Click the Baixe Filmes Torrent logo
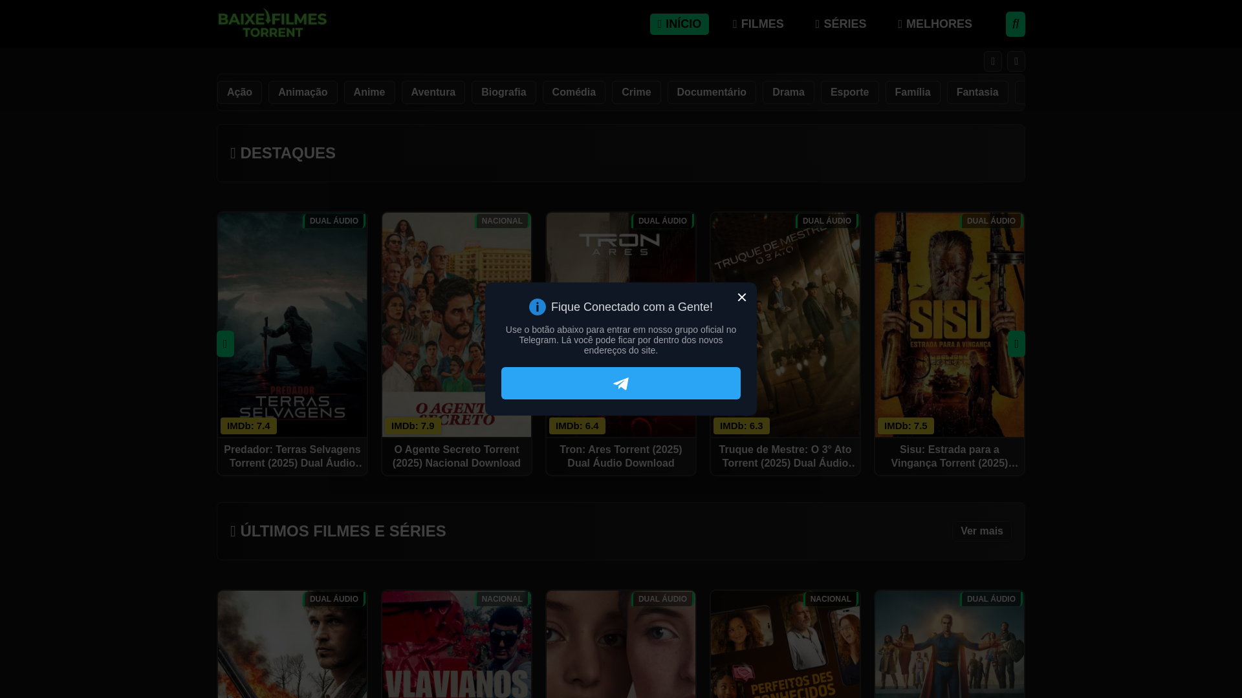 pos(272,23)
